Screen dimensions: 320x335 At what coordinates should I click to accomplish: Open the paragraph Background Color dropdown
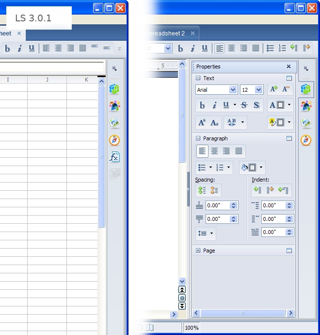pyautogui.click(x=261, y=167)
